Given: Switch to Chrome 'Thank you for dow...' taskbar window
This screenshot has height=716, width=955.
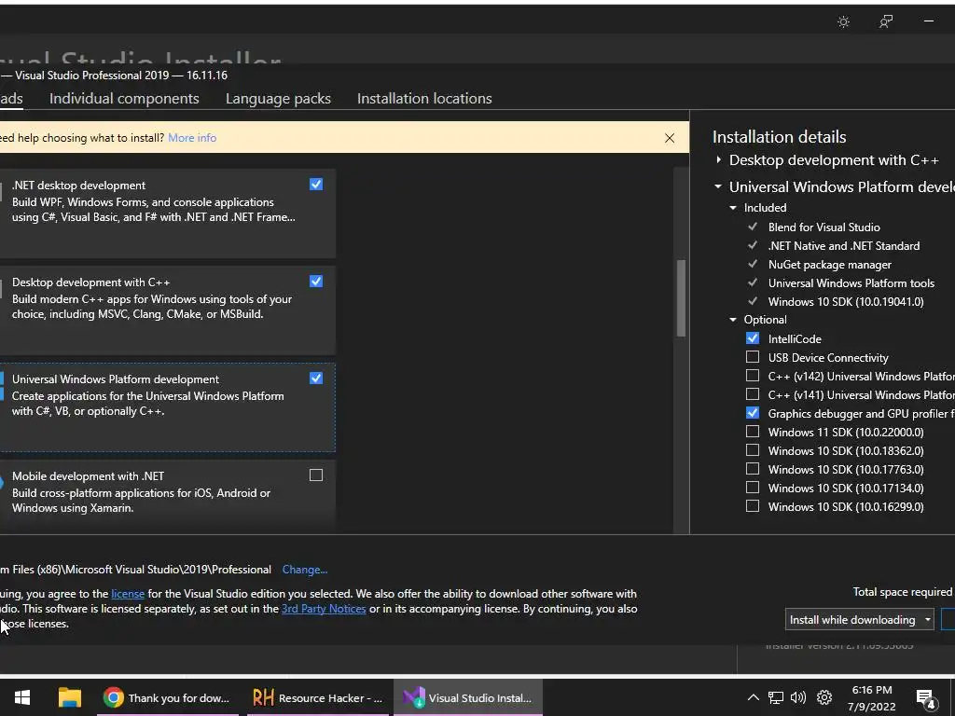Looking at the screenshot, I should pos(166,697).
